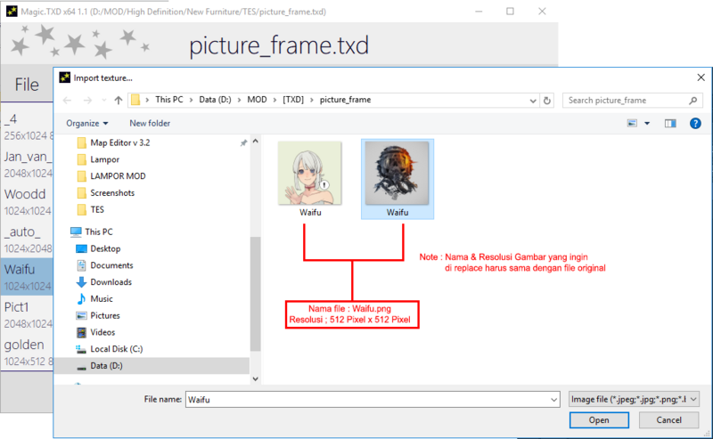Select Music in navigation pane
Screen dimensions: 713x439
[102, 298]
